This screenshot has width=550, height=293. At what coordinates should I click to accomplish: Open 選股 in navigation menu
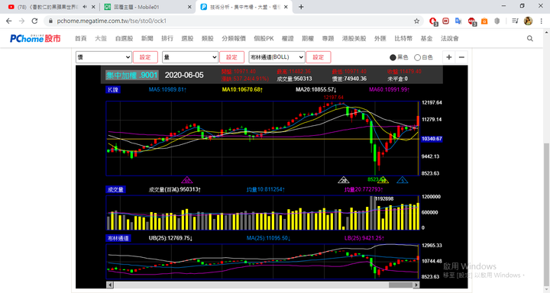[x=187, y=39]
